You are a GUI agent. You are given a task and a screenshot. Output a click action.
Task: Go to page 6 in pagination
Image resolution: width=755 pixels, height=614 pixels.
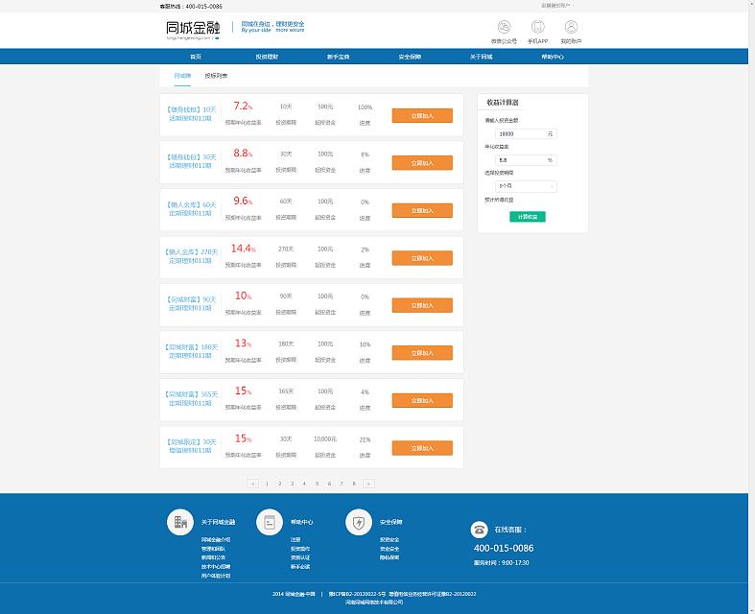(329, 484)
